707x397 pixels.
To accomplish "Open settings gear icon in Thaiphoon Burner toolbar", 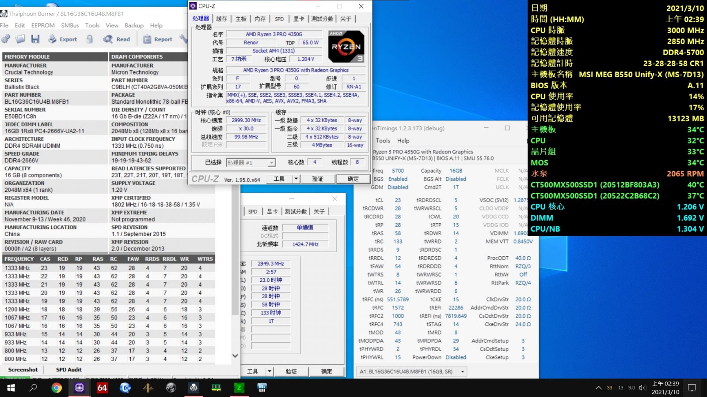I will pyautogui.click(x=6, y=39).
